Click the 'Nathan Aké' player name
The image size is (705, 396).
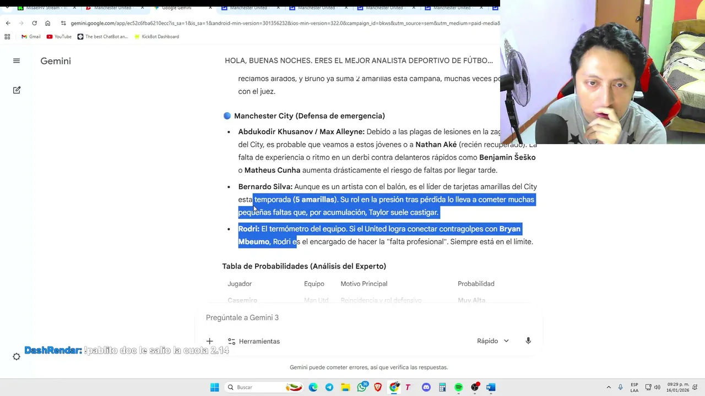pyautogui.click(x=436, y=145)
